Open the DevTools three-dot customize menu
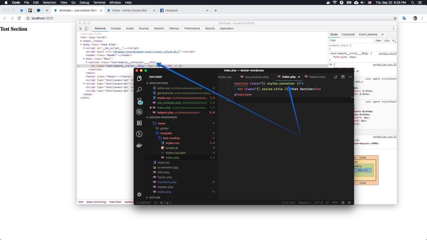 pos(393,29)
